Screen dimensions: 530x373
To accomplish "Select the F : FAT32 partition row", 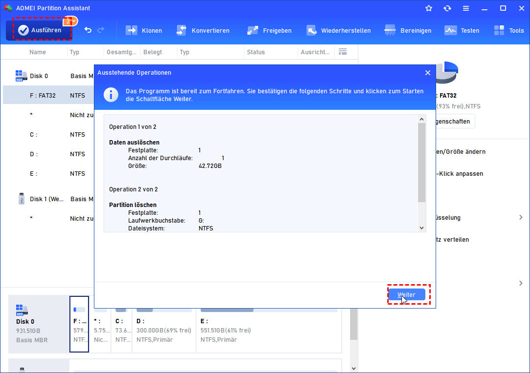I will coord(48,96).
